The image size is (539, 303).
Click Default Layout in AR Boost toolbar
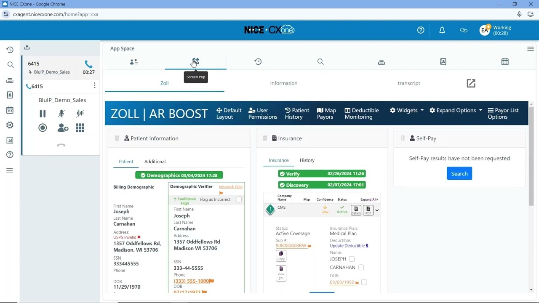[x=229, y=114]
